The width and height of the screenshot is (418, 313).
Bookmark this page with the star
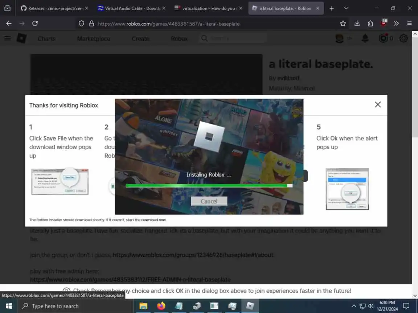click(343, 24)
